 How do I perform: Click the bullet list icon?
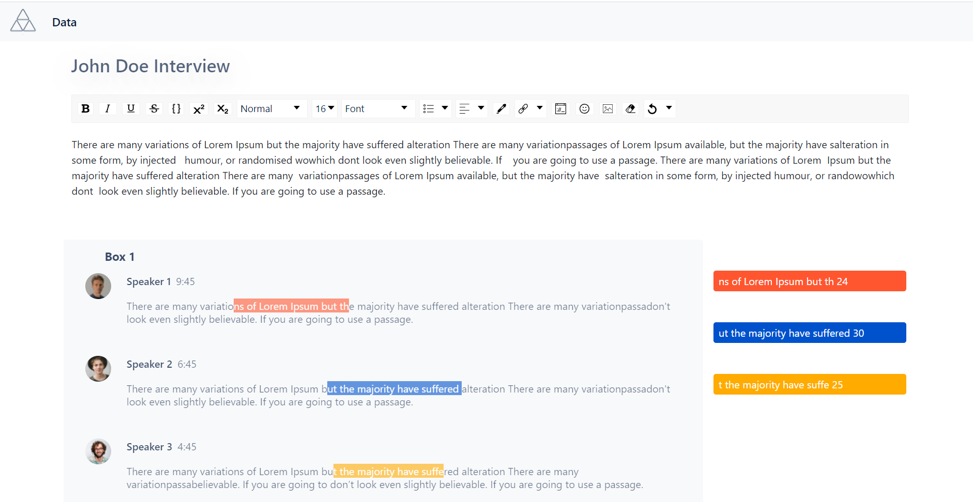point(429,108)
